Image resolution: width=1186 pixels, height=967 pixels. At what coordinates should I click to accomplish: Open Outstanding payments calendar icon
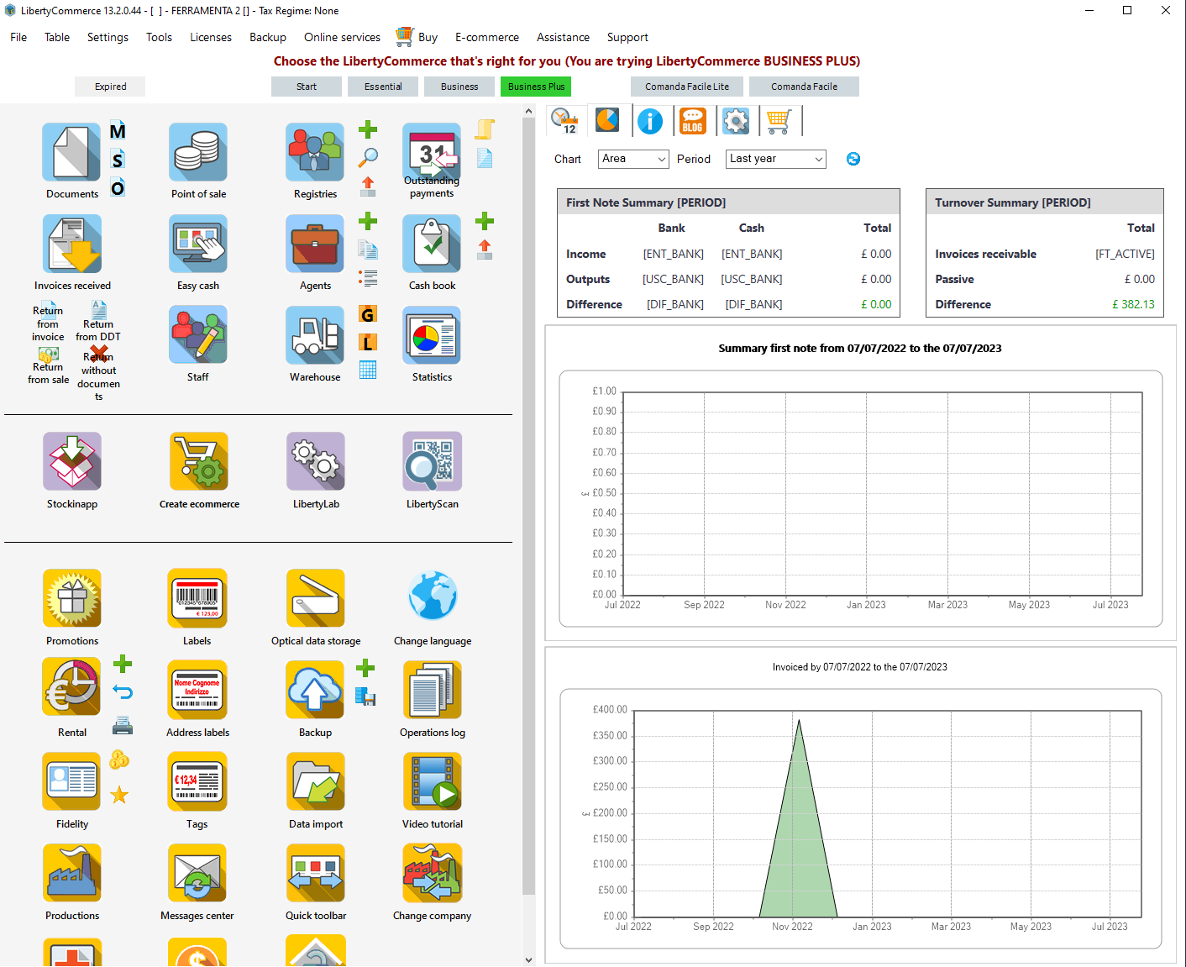[432, 152]
